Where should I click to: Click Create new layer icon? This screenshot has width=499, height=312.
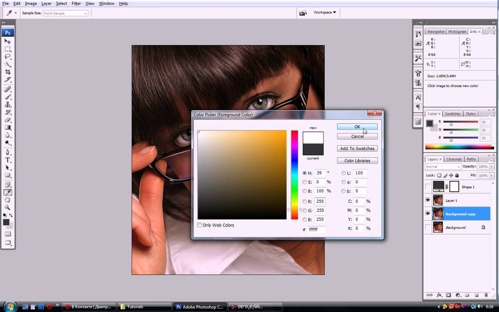coord(476,295)
